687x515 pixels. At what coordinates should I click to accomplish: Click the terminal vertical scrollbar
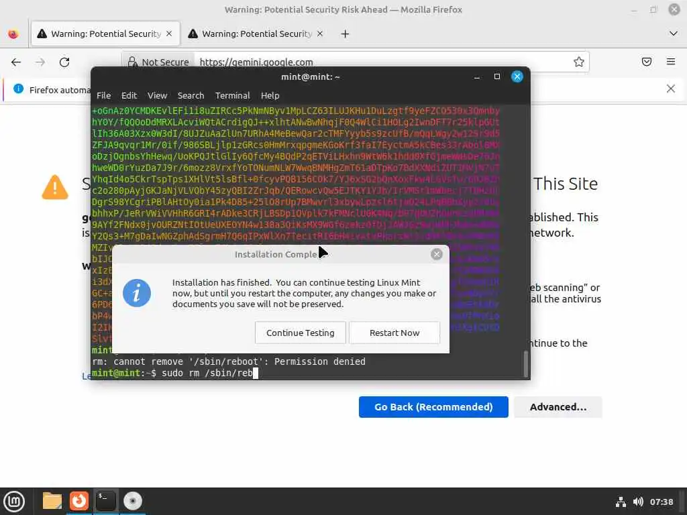526,363
